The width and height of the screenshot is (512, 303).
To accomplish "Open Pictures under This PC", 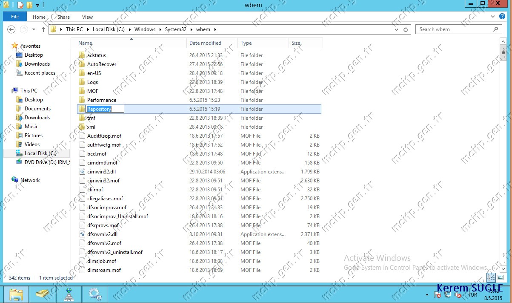I will (x=34, y=136).
